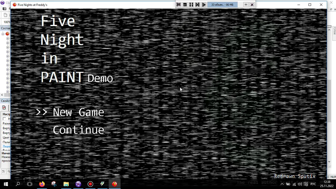Select the 'Разме' property row
Image resolution: width=336 pixels, height=189 pixels.
pyautogui.click(x=6, y=124)
